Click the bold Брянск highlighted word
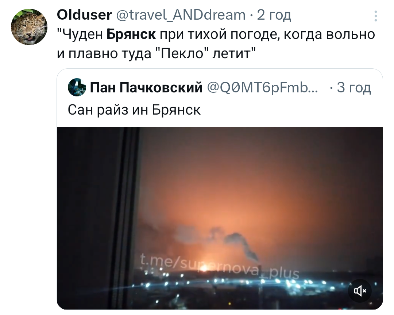394x315 pixels. (x=131, y=34)
